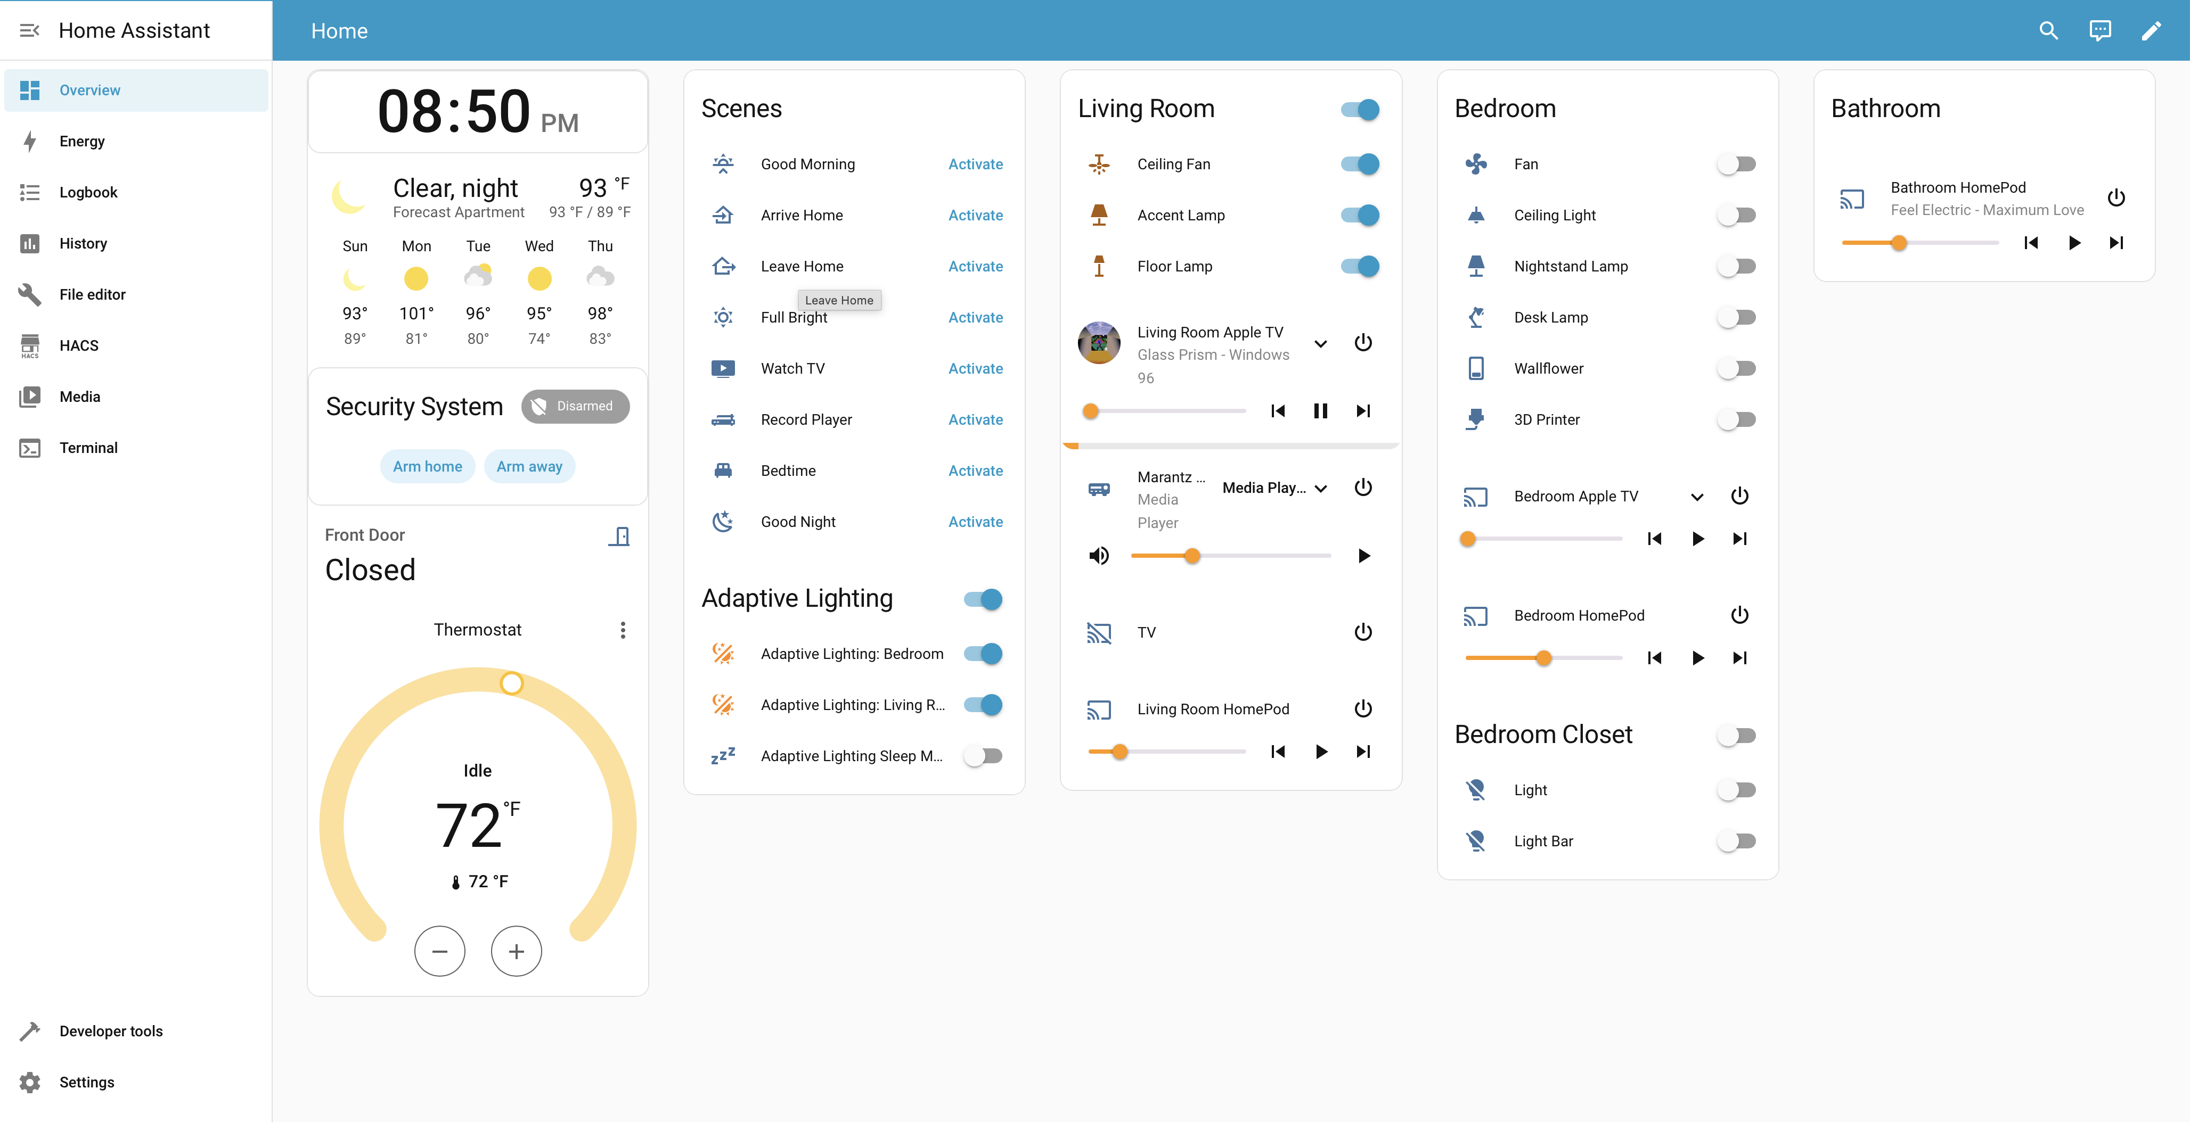Mute the Marantz speaker volume icon
2190x1122 pixels.
point(1098,556)
